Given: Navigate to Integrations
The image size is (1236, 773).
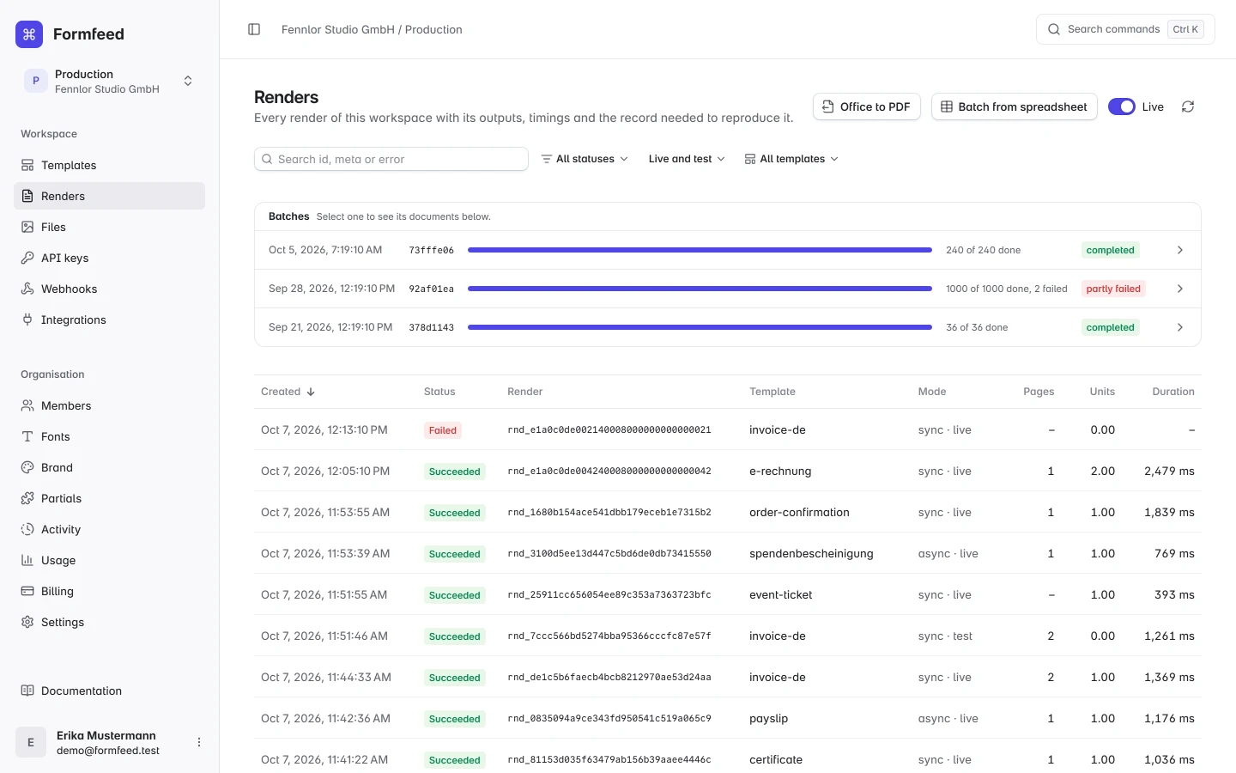Looking at the screenshot, I should 109,320.
